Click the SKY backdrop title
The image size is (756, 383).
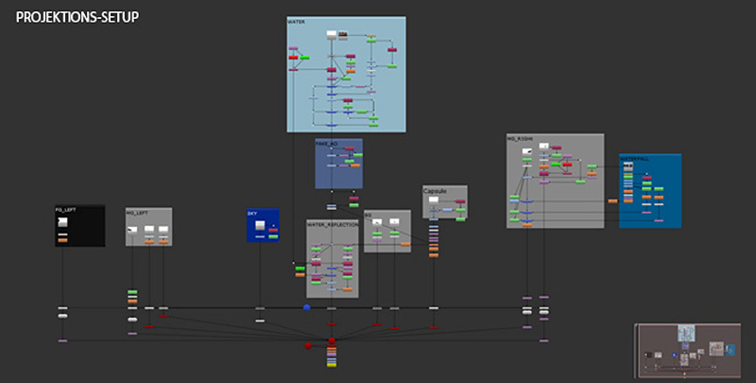point(252,214)
